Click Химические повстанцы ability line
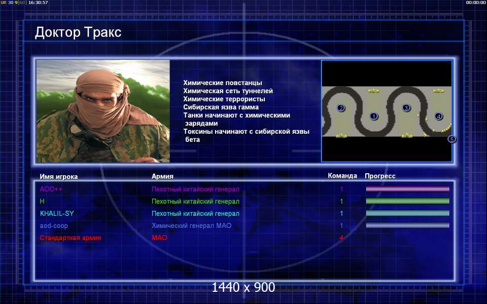The image size is (487, 304). click(x=223, y=83)
